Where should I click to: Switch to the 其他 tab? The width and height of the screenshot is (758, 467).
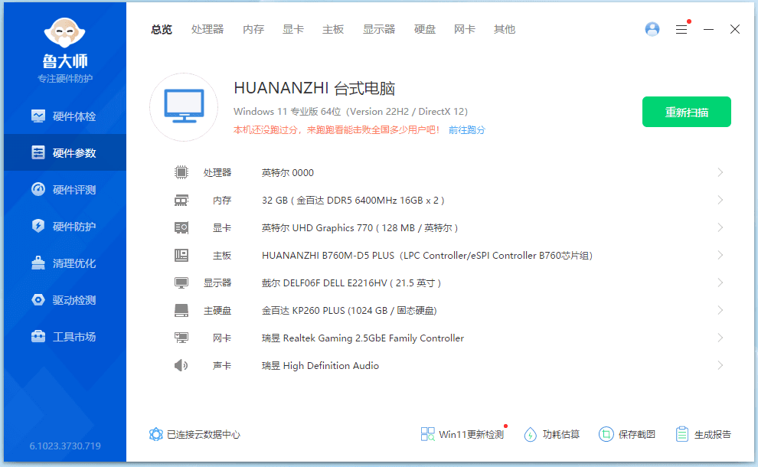[x=505, y=30]
